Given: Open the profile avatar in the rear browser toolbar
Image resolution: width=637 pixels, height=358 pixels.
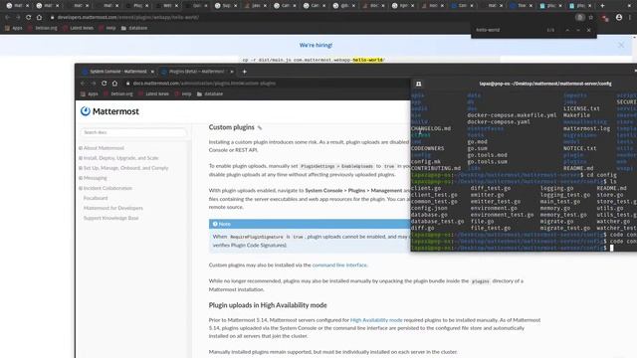Looking at the screenshot, I should 619,18.
